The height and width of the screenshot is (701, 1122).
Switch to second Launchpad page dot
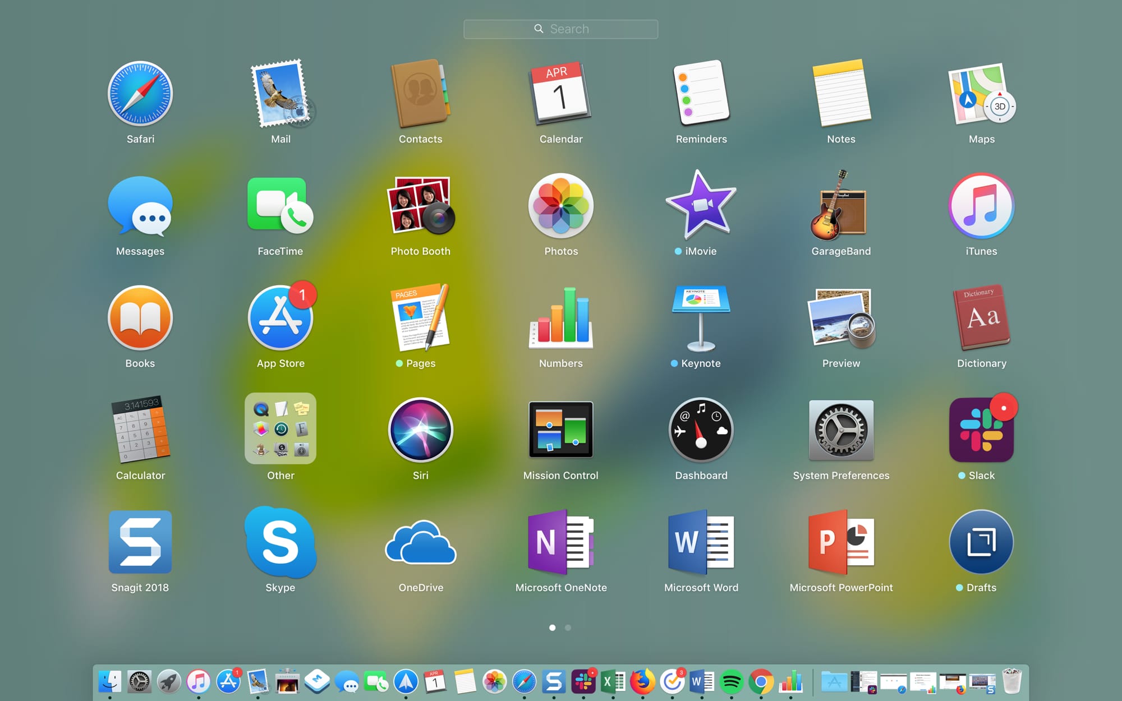(568, 628)
